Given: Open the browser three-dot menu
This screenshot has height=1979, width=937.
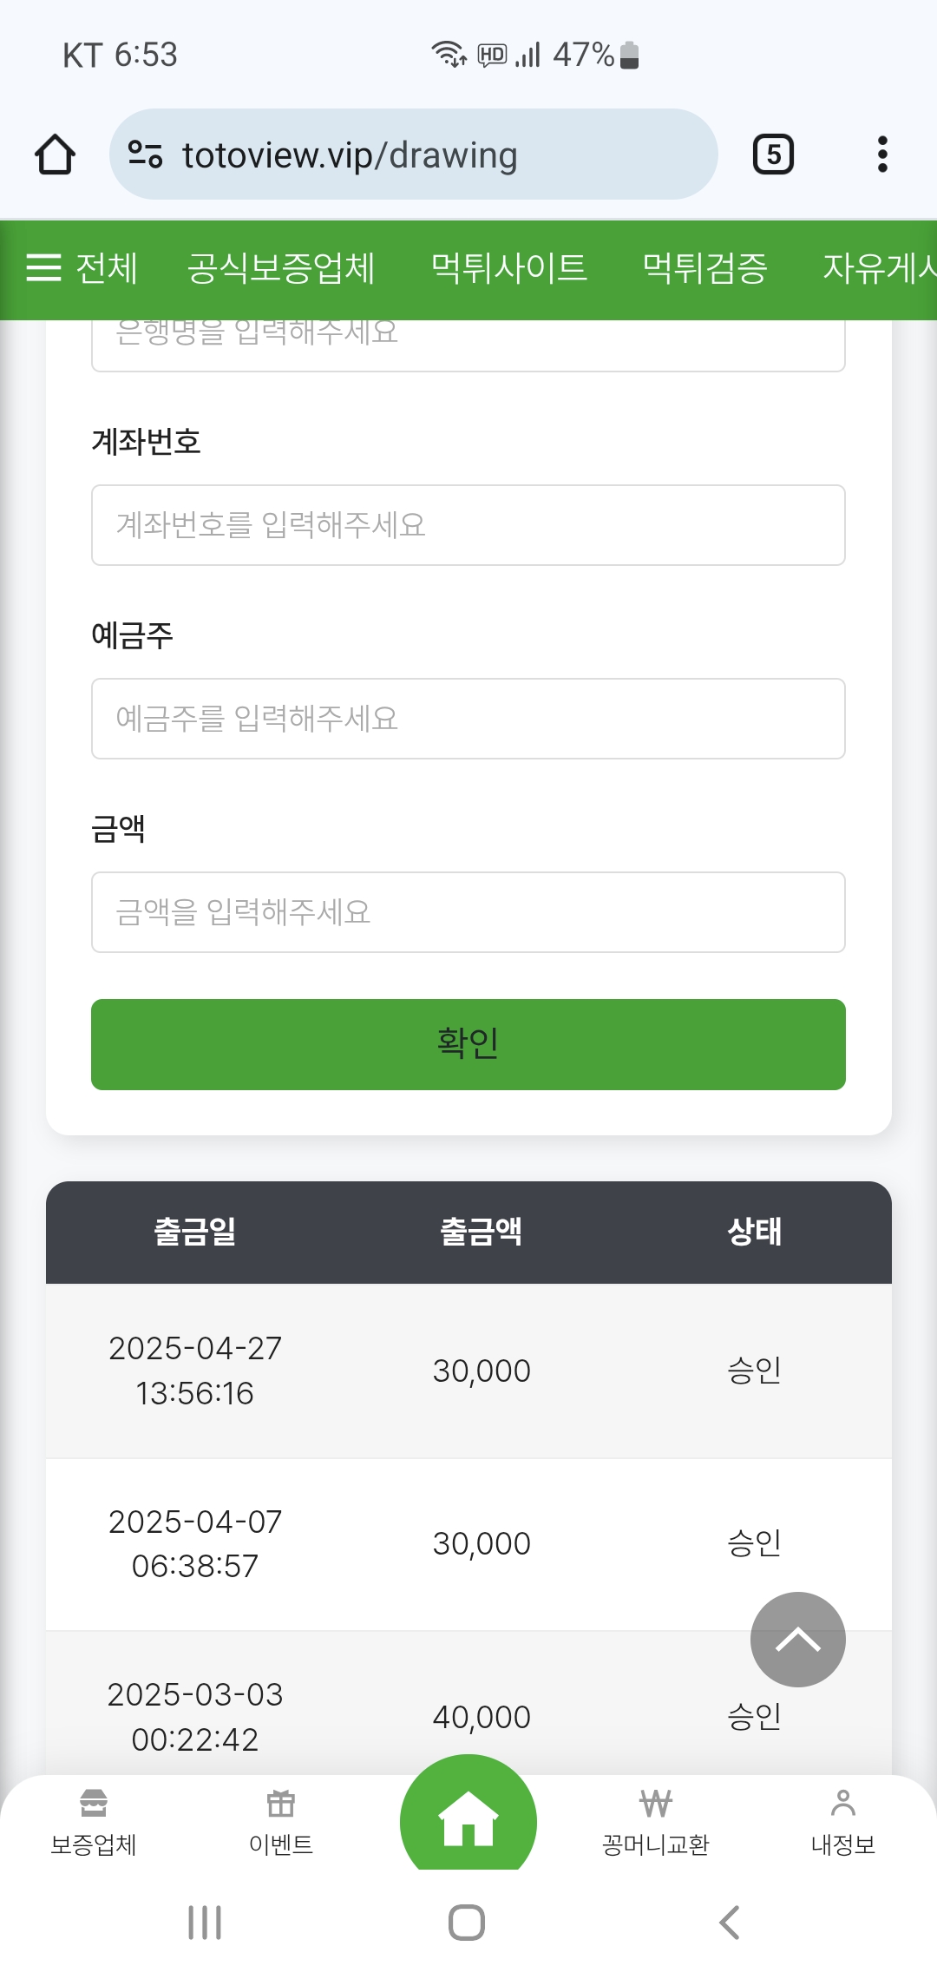Looking at the screenshot, I should click(882, 155).
